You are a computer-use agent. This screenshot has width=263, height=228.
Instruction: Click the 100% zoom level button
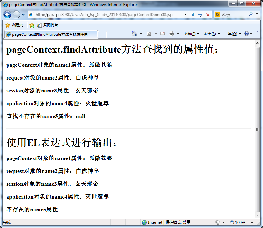[238, 222]
